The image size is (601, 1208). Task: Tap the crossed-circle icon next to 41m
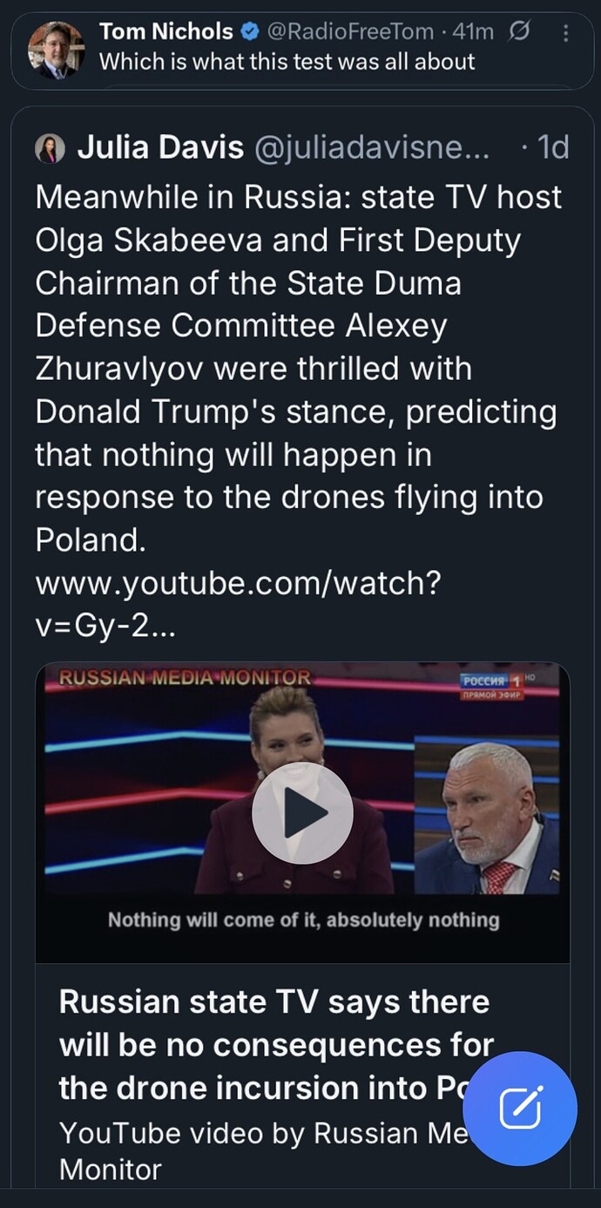520,32
